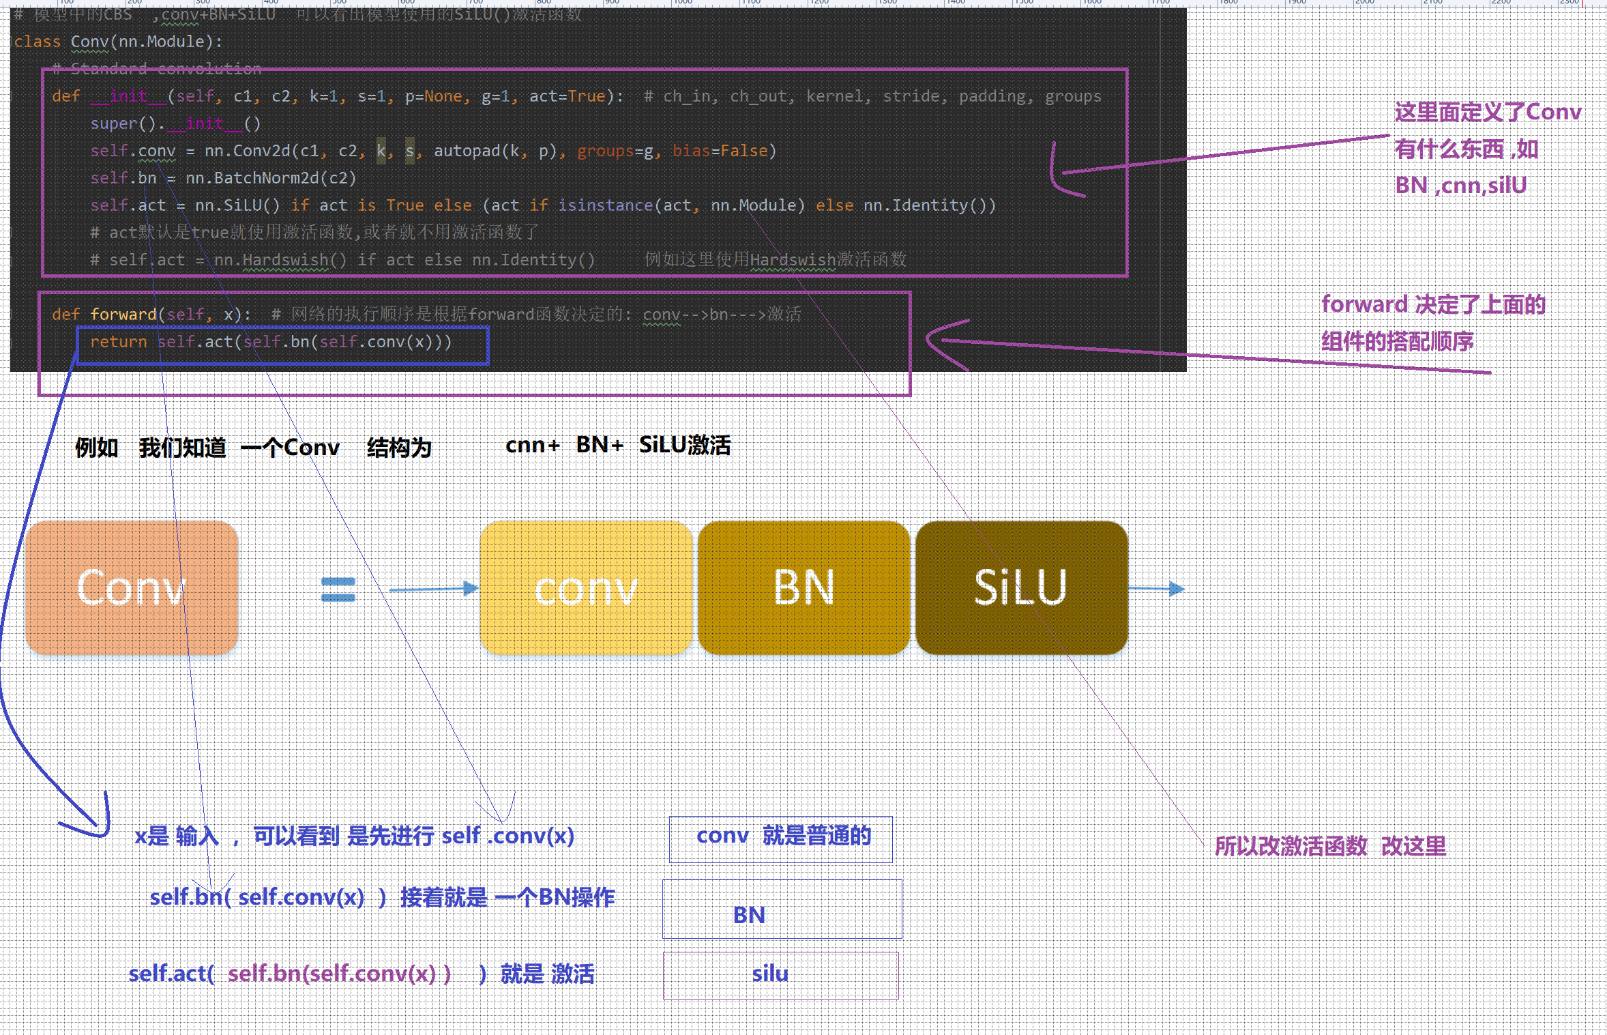
Task: Select the golden BN block
Action: (x=803, y=587)
